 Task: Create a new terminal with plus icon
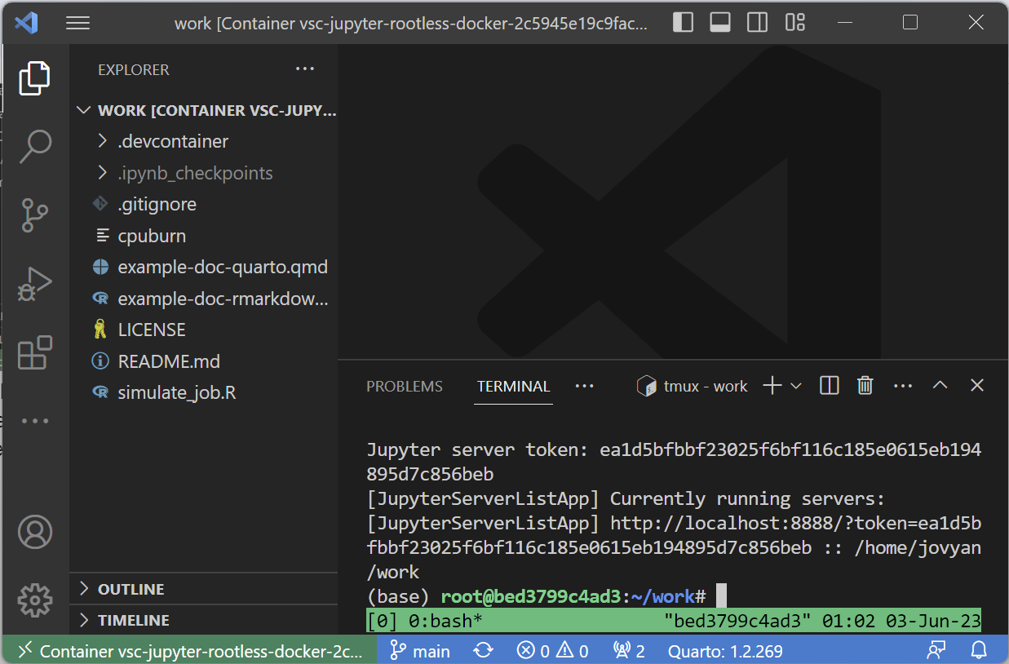pyautogui.click(x=772, y=386)
